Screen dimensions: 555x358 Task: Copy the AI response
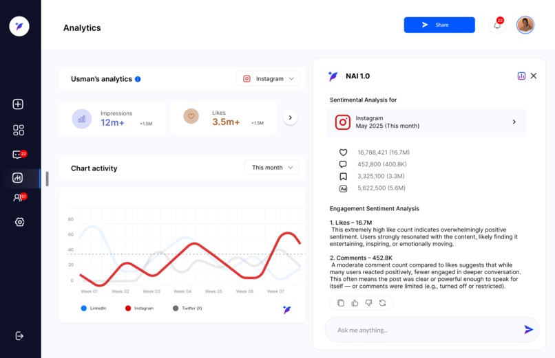pos(340,303)
